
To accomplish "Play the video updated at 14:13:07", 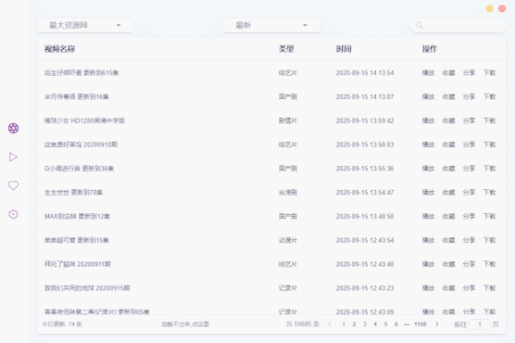I will [428, 96].
